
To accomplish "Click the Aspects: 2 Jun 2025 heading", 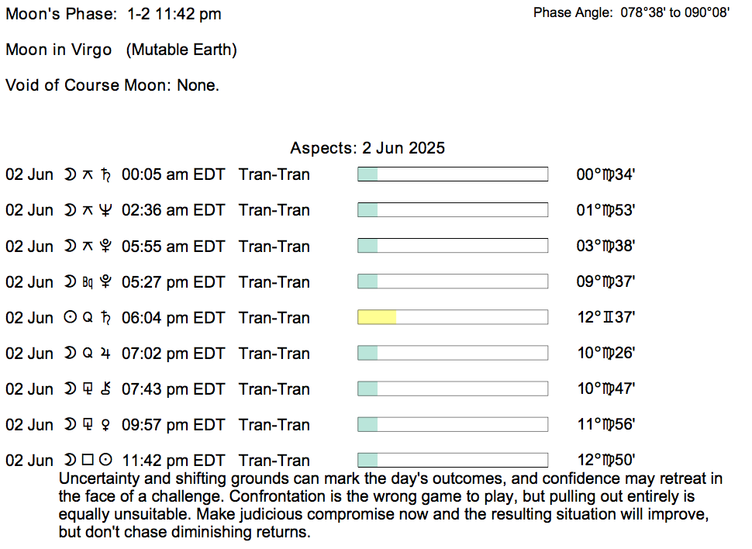I will point(367,148).
